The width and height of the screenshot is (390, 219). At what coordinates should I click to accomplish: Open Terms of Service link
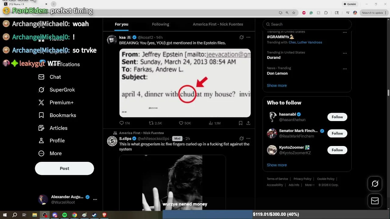click(277, 179)
